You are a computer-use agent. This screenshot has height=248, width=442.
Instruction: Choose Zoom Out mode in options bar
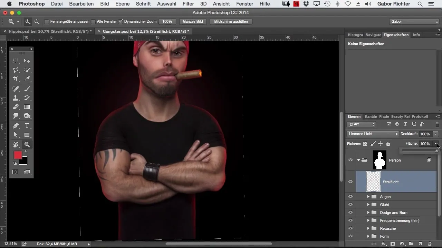coord(37,21)
